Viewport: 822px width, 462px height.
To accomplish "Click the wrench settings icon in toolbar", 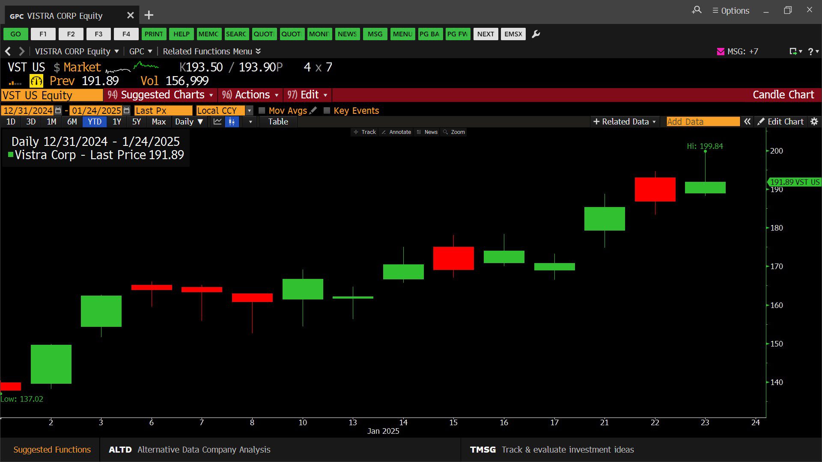I will (x=536, y=34).
